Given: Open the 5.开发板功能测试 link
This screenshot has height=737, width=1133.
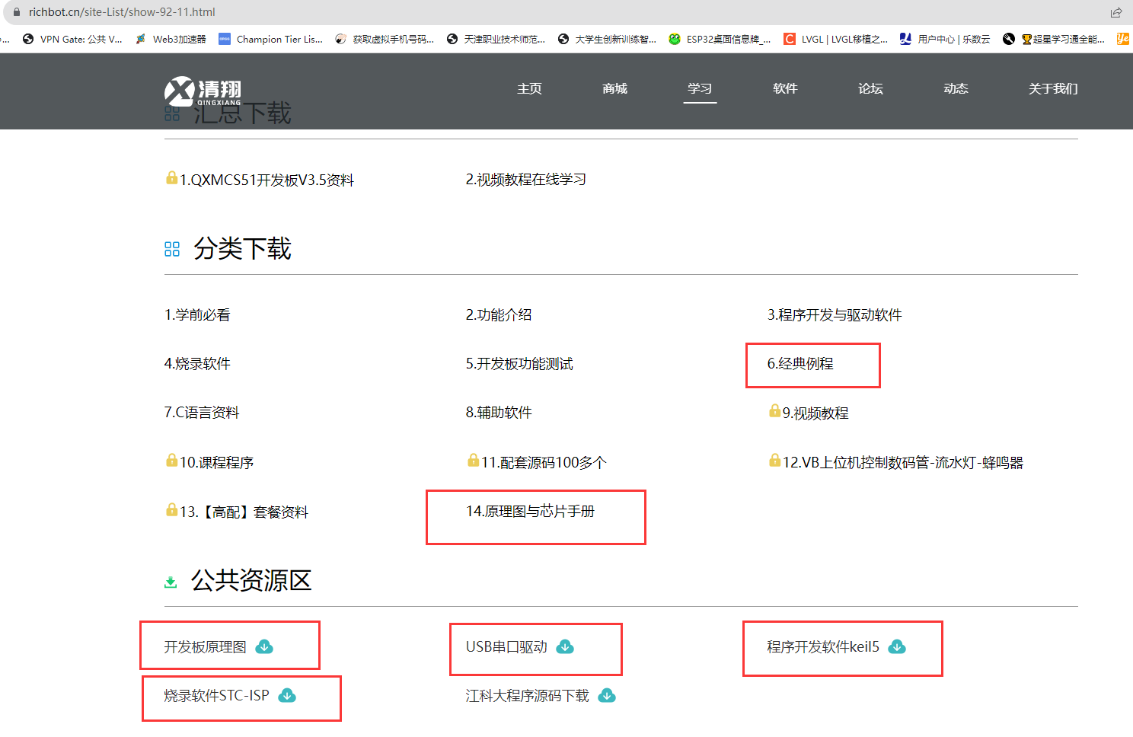Looking at the screenshot, I should click(519, 364).
